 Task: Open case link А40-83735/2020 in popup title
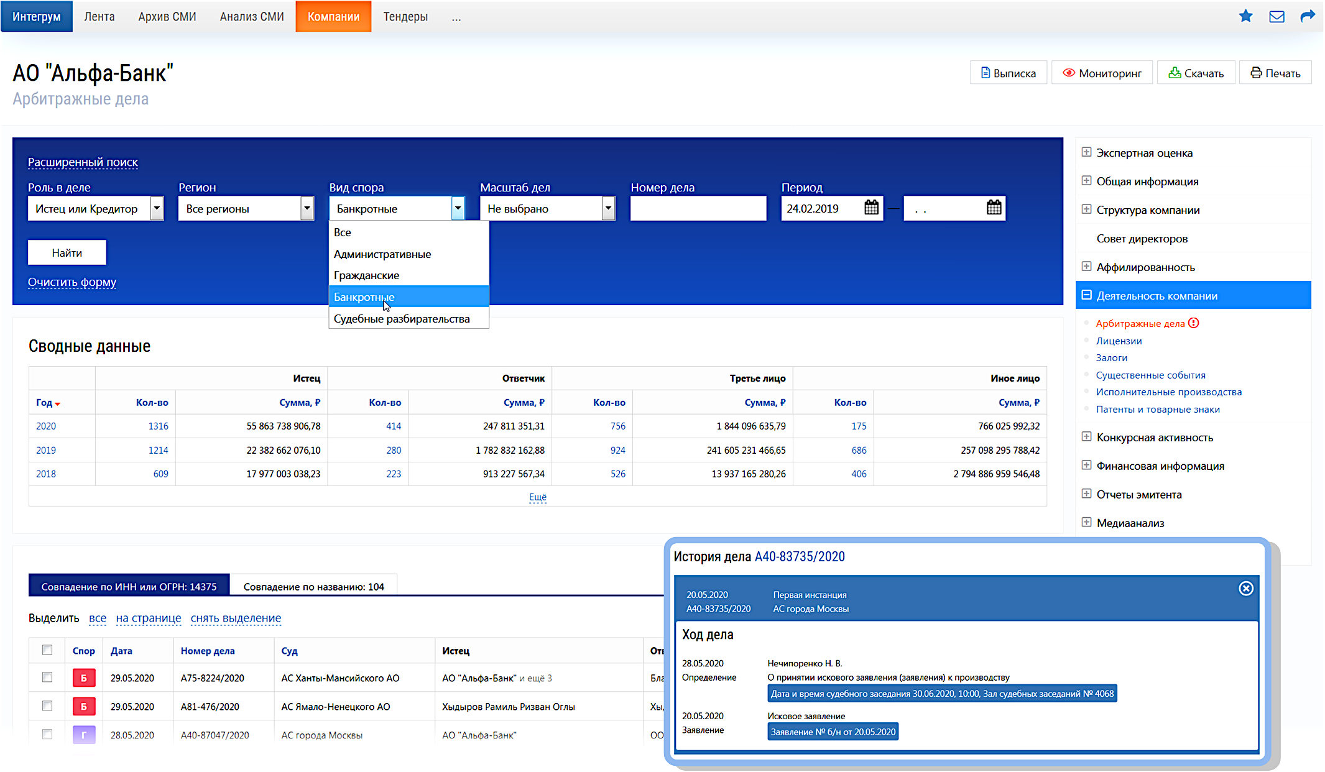click(x=800, y=556)
